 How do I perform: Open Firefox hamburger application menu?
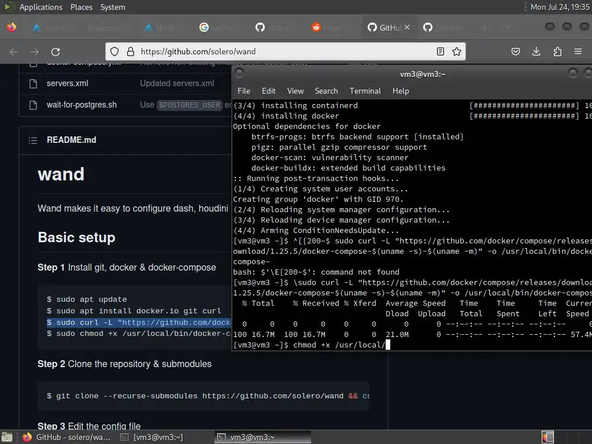(x=578, y=51)
